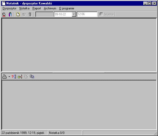Create a new note with page icon
The height and width of the screenshot is (136, 158).
click(18, 14)
